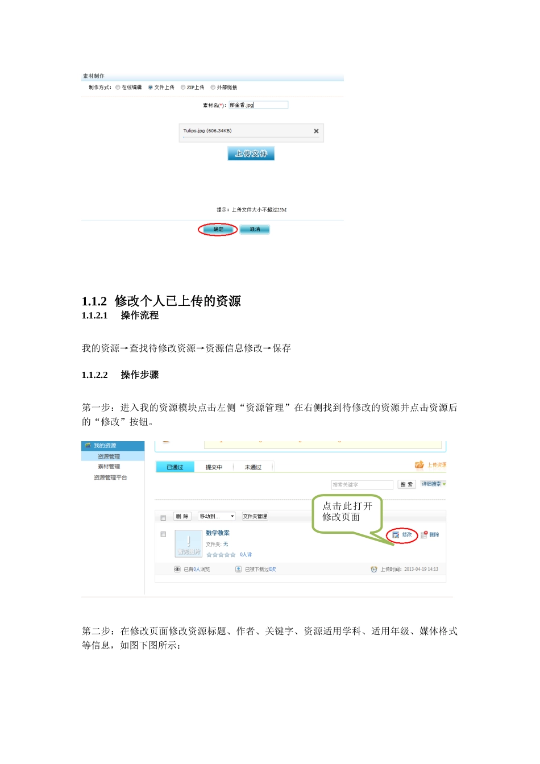This screenshot has width=540, height=764.
Task: Select the 在线编辑 radio option
Action: point(118,88)
